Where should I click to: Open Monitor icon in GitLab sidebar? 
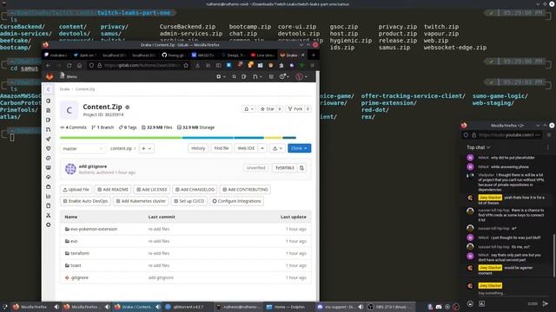[49, 167]
